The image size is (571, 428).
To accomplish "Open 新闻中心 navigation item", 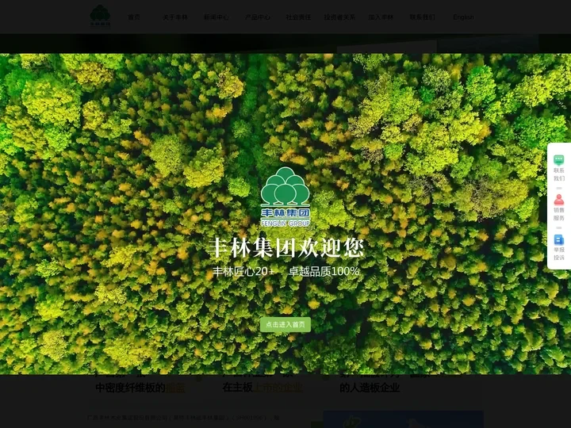I will tap(217, 17).
